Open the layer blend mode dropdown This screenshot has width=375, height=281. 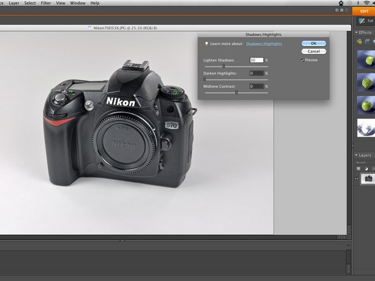[365, 163]
